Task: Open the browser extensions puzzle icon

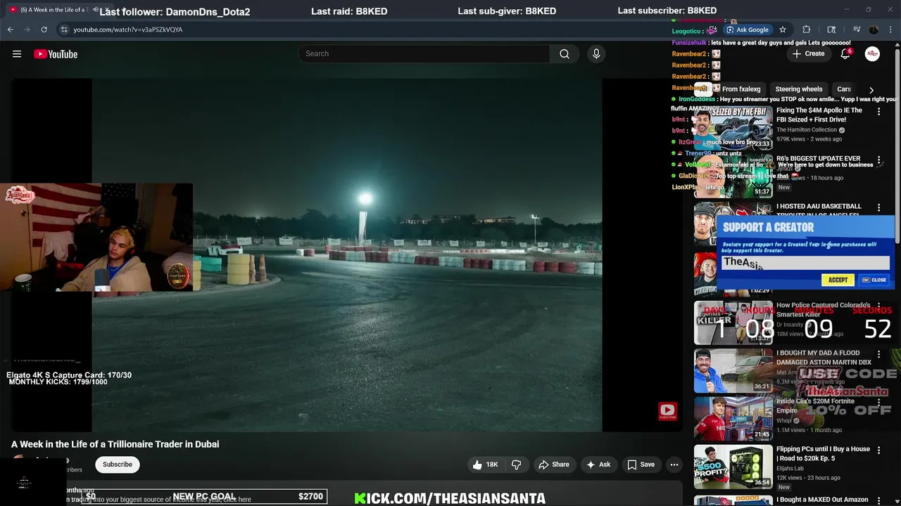Action: pos(807,30)
